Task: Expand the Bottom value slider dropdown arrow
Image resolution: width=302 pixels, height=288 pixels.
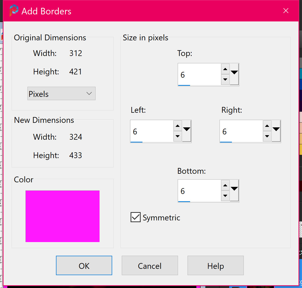Action: pyautogui.click(x=234, y=190)
